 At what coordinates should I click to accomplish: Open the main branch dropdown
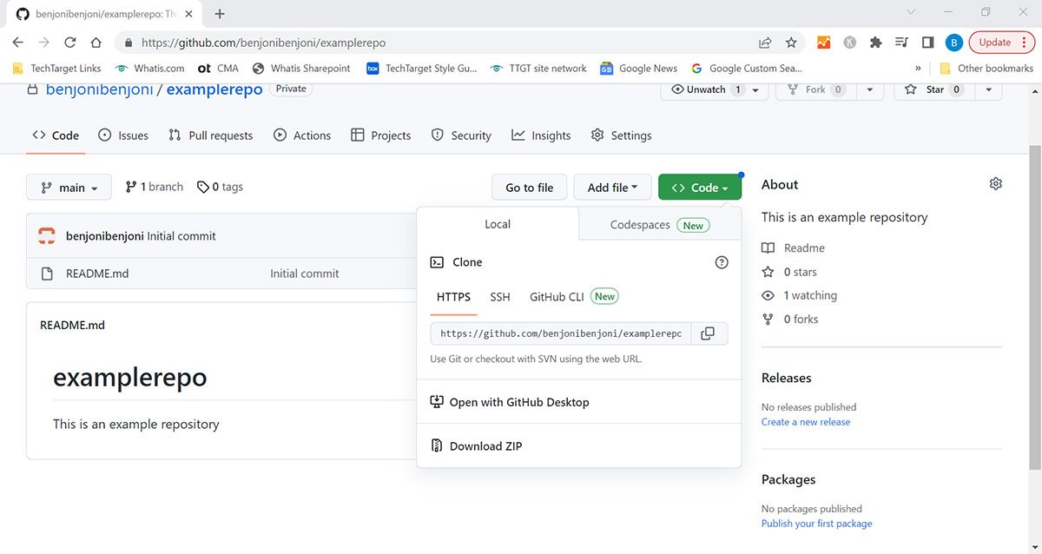click(x=69, y=188)
